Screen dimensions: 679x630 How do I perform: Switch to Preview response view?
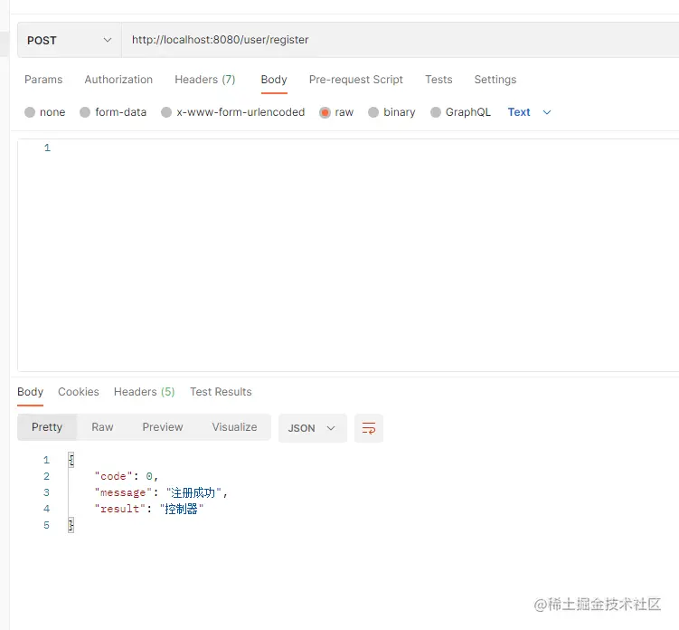[163, 427]
